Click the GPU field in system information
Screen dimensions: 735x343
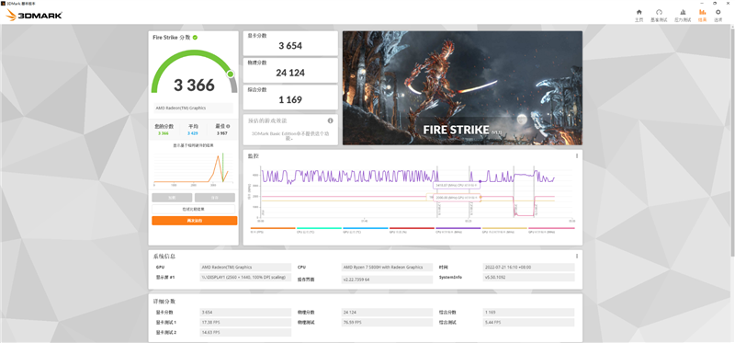tap(245, 267)
